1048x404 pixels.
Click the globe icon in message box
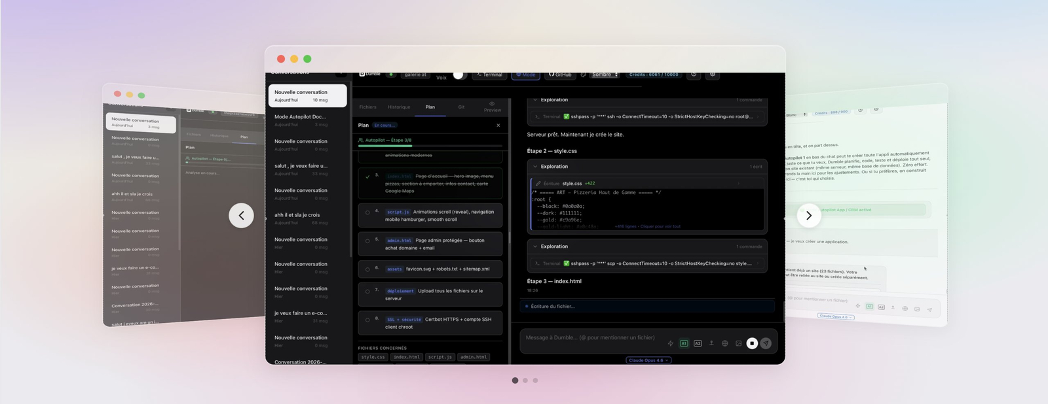pyautogui.click(x=724, y=343)
